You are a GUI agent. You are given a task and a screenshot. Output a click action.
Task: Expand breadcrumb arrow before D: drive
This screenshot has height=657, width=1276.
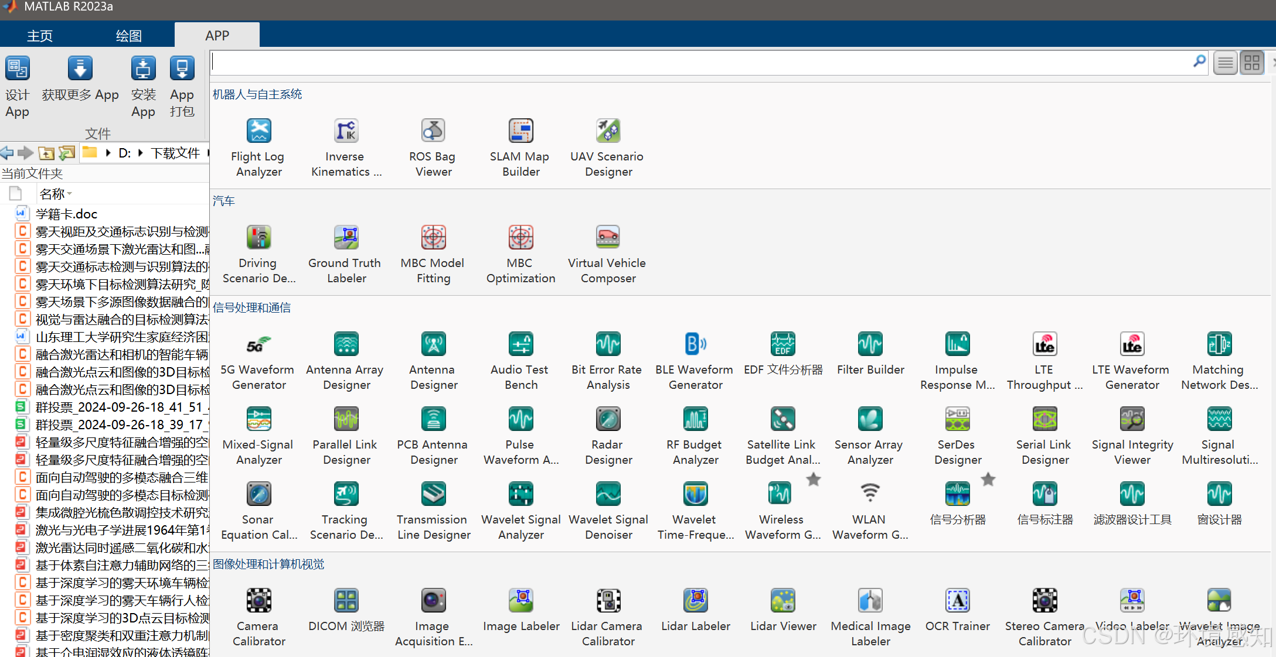pos(108,153)
